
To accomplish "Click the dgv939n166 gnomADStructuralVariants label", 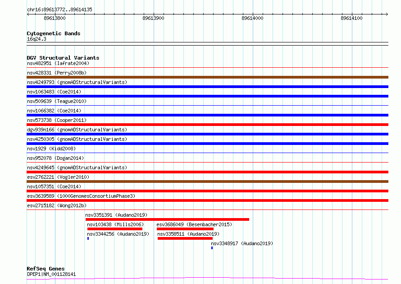I will [77, 130].
